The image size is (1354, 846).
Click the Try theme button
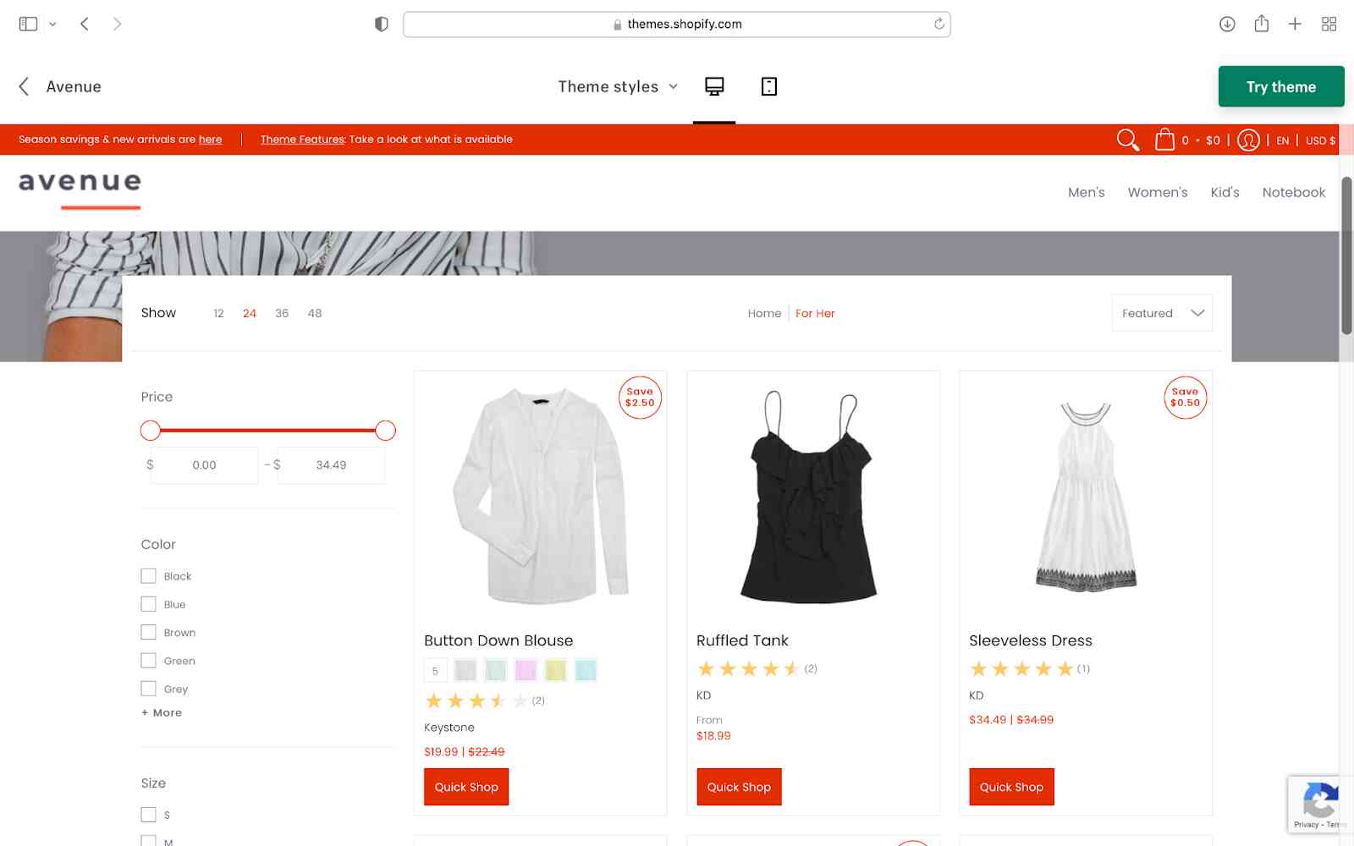pos(1281,86)
